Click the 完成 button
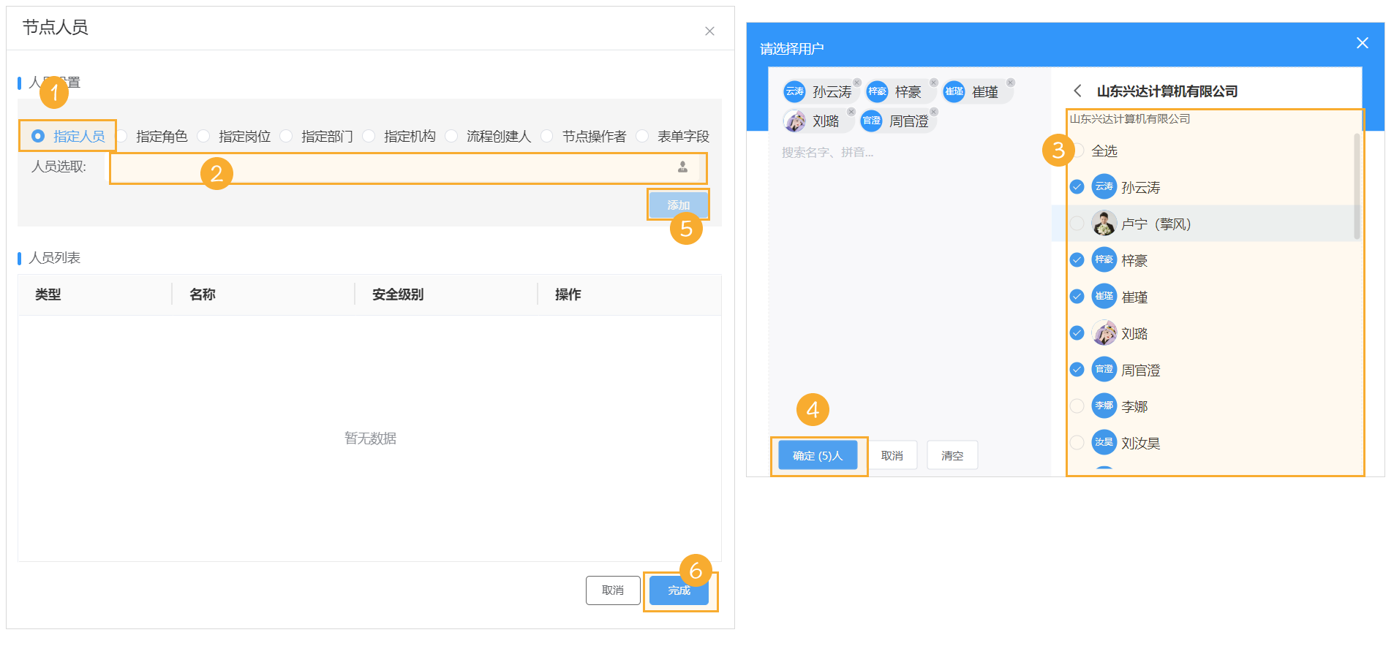Image resolution: width=1394 pixels, height=646 pixels. [x=679, y=590]
